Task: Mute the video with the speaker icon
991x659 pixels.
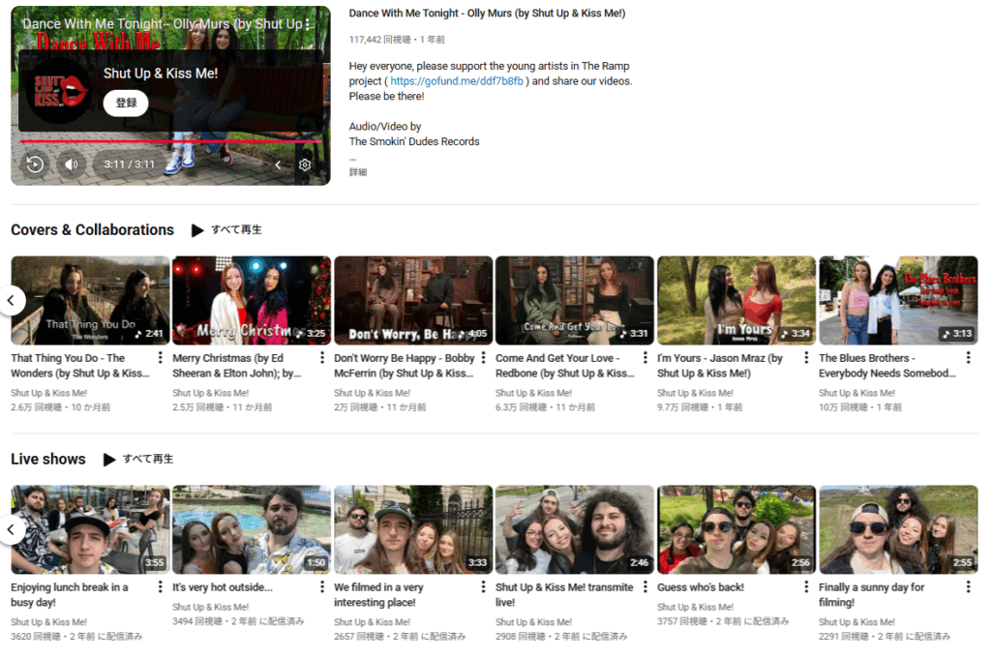Action: tap(71, 165)
